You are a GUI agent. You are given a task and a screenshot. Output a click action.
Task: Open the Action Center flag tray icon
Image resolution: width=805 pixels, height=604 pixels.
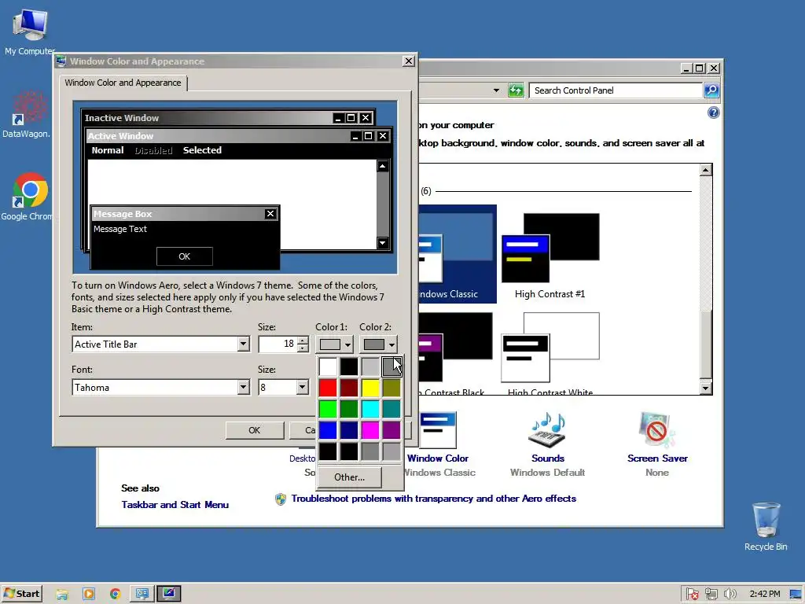point(692,595)
